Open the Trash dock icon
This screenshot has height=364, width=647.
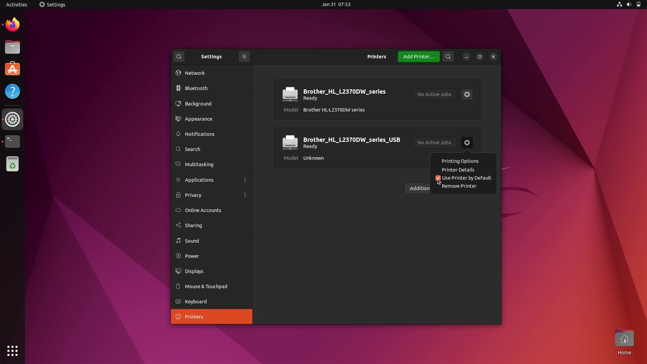click(x=12, y=164)
